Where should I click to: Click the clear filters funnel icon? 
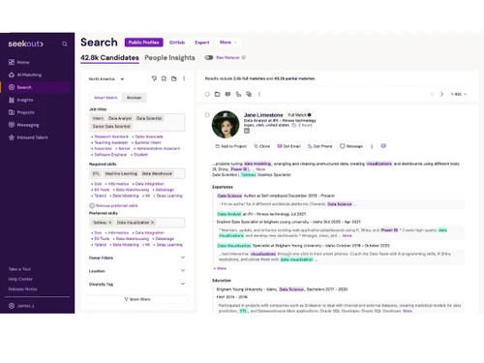(x=154, y=78)
